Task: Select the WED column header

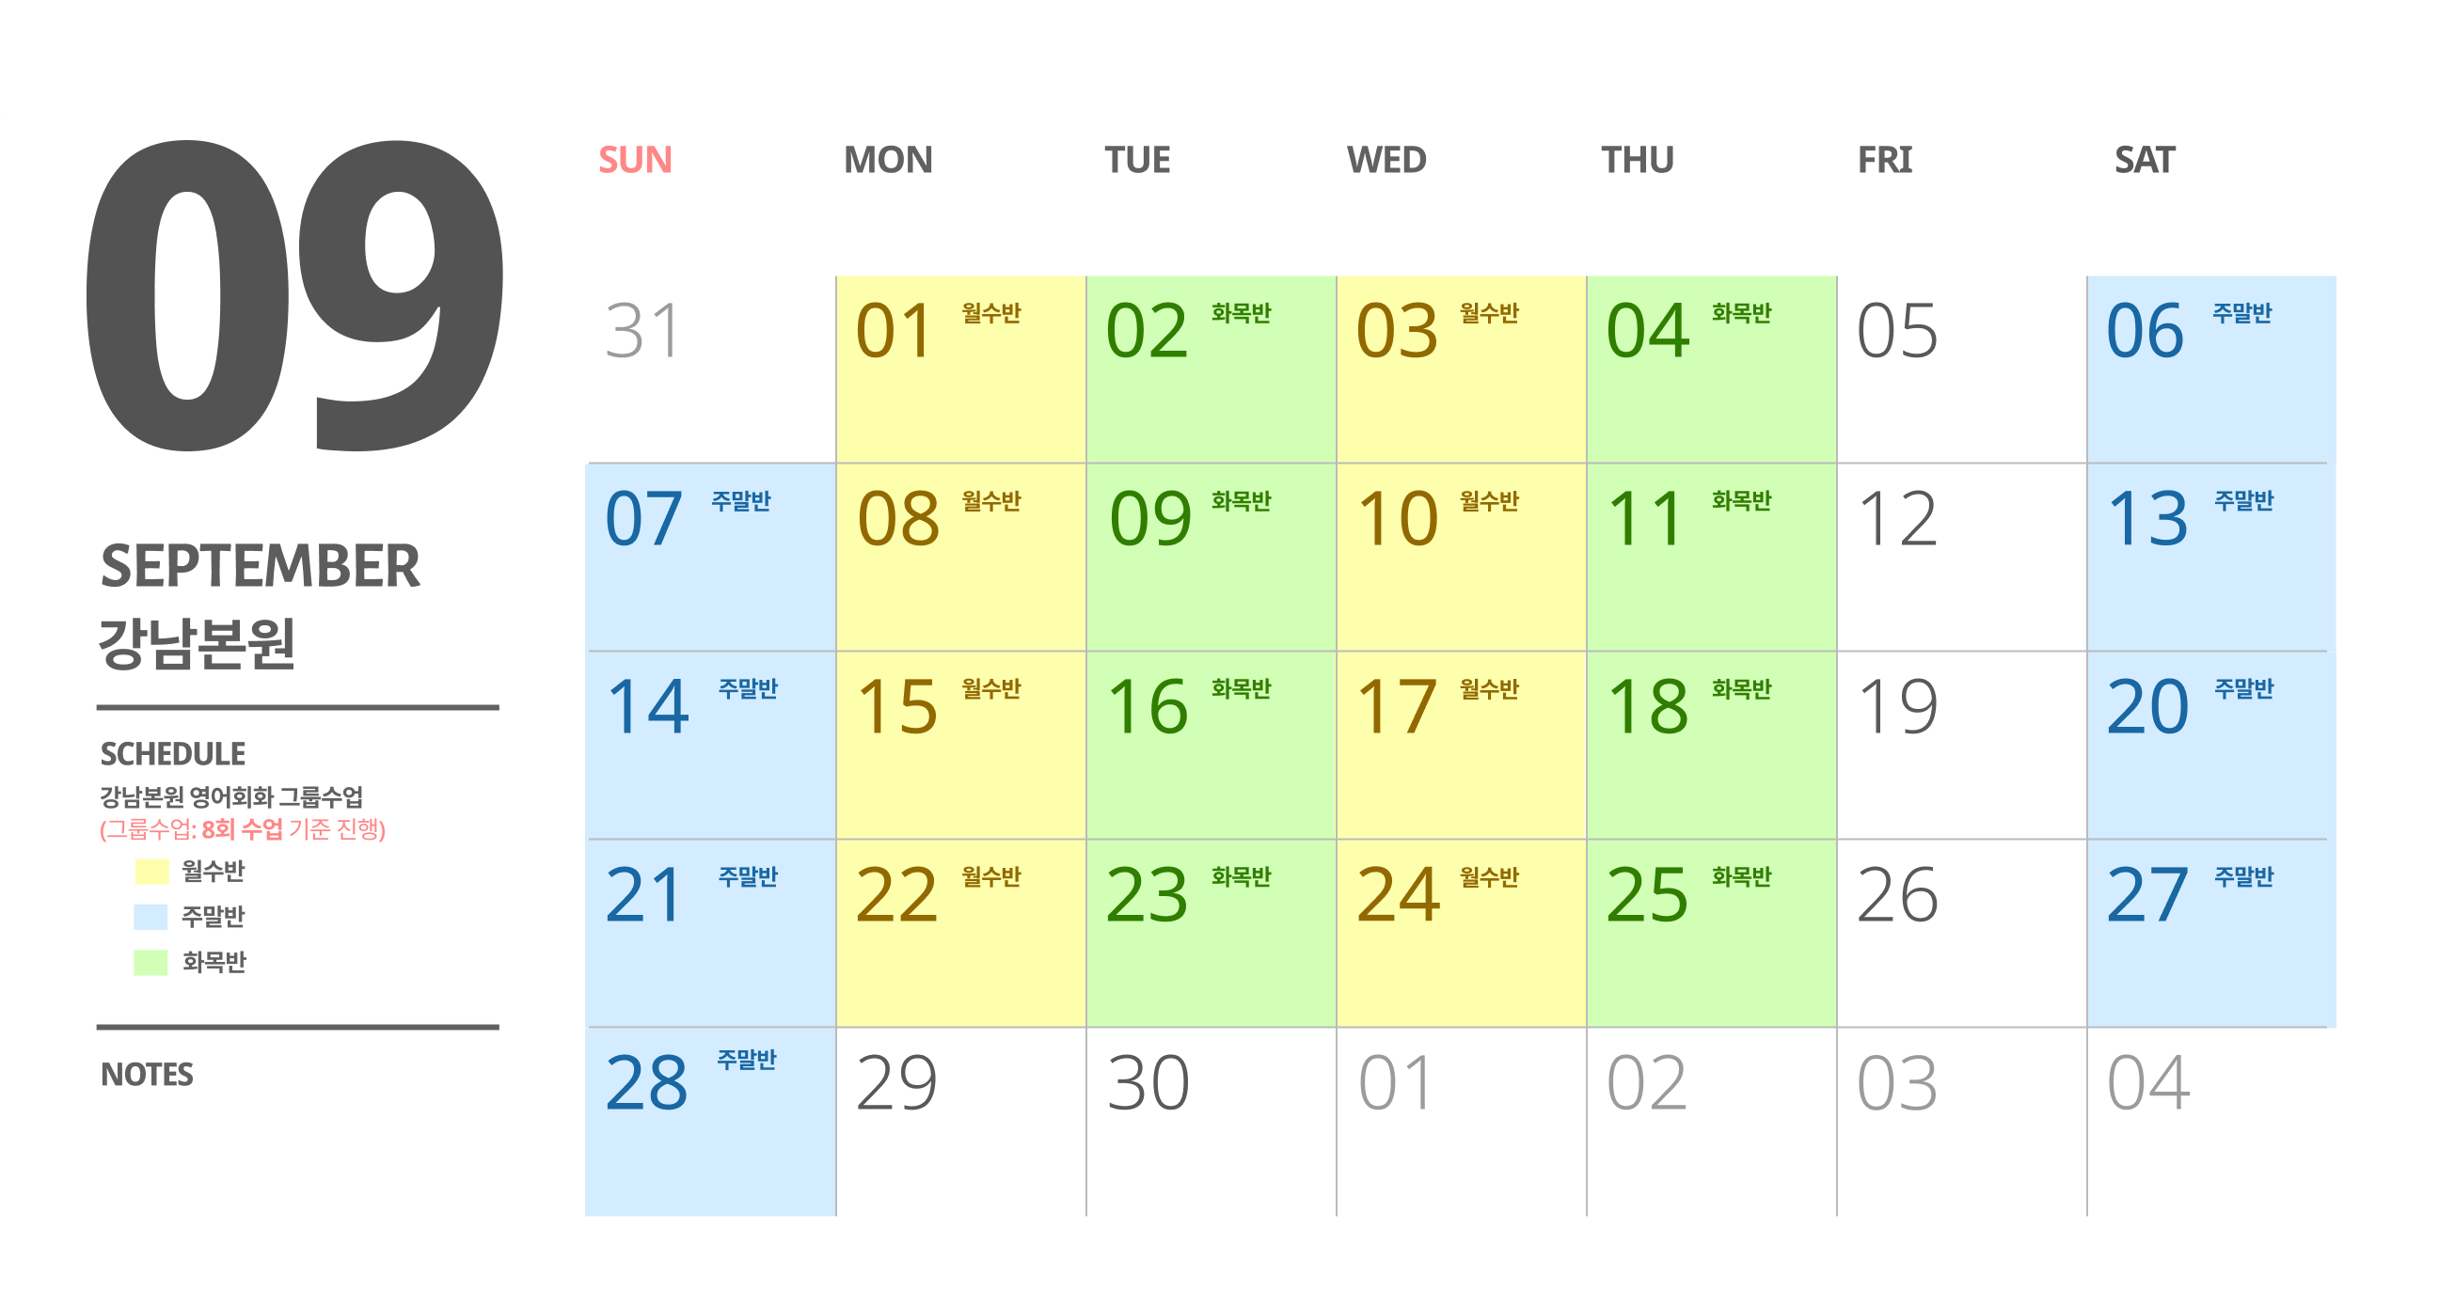Action: click(x=1386, y=160)
